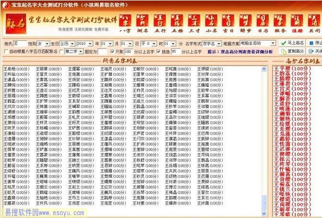Open the 吉日 lucky day icon
322x218 pixels.
(x=229, y=22)
